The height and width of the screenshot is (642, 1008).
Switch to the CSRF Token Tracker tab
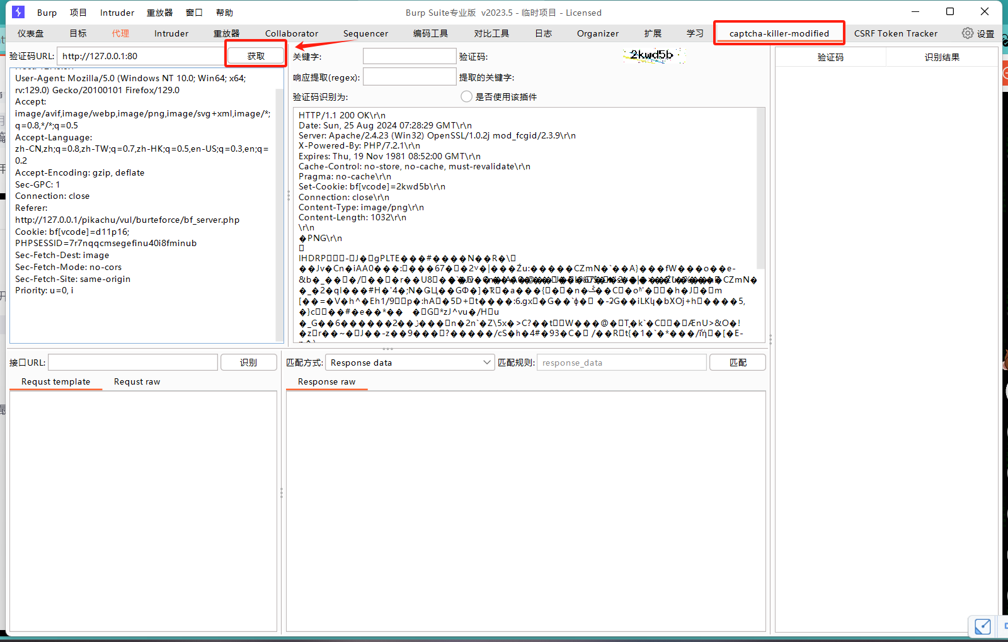click(896, 33)
